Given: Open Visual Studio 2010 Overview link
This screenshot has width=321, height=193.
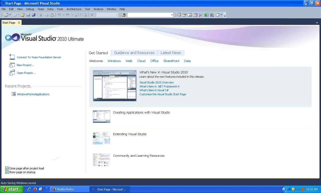Looking at the screenshot, I should coord(156,82).
